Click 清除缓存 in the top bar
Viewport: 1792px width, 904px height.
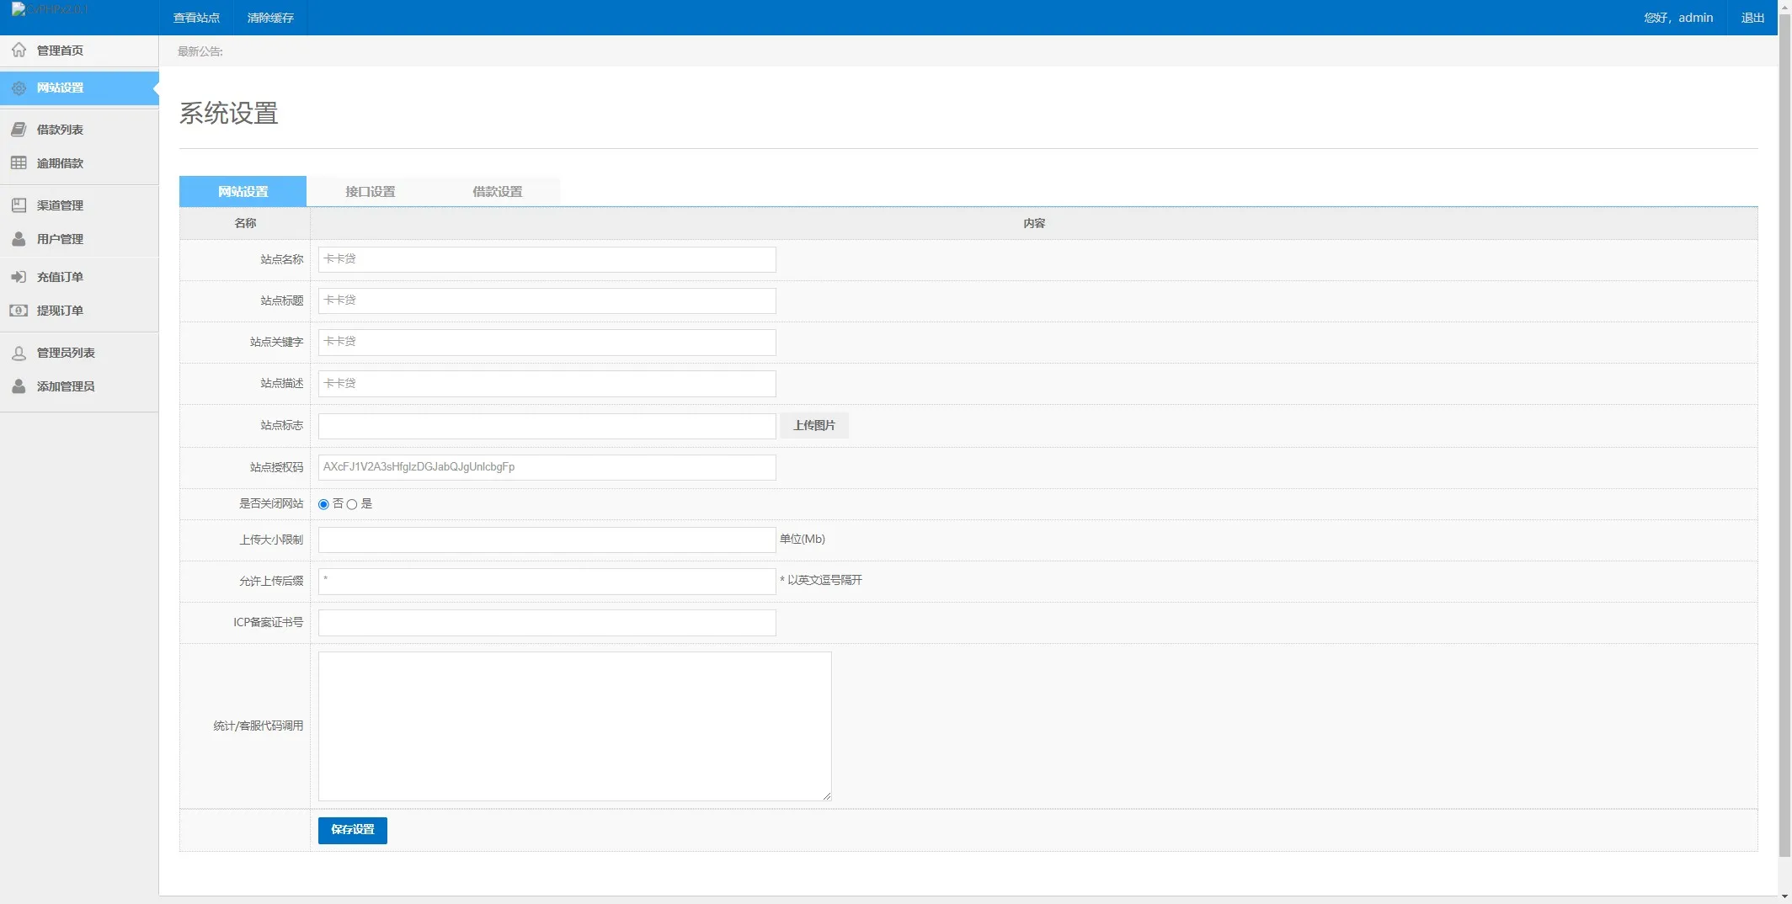tap(270, 18)
